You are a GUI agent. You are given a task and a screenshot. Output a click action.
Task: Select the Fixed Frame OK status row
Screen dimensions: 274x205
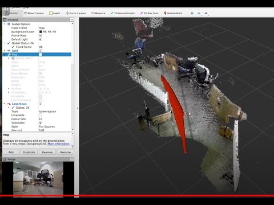pos(37,47)
